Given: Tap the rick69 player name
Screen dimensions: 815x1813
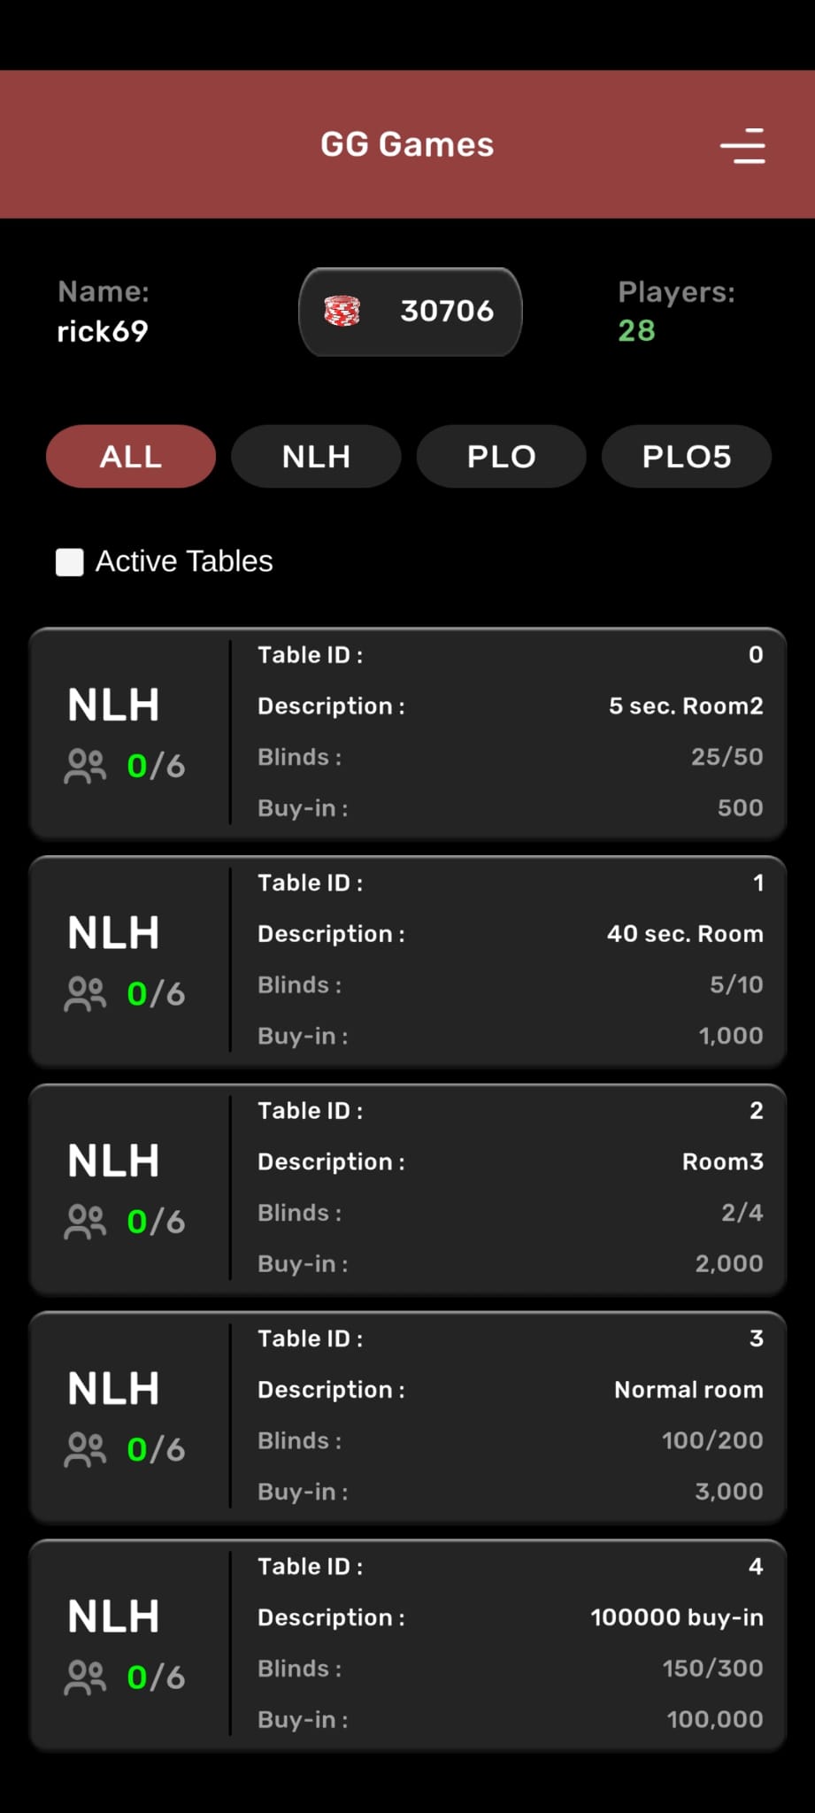Looking at the screenshot, I should point(103,331).
